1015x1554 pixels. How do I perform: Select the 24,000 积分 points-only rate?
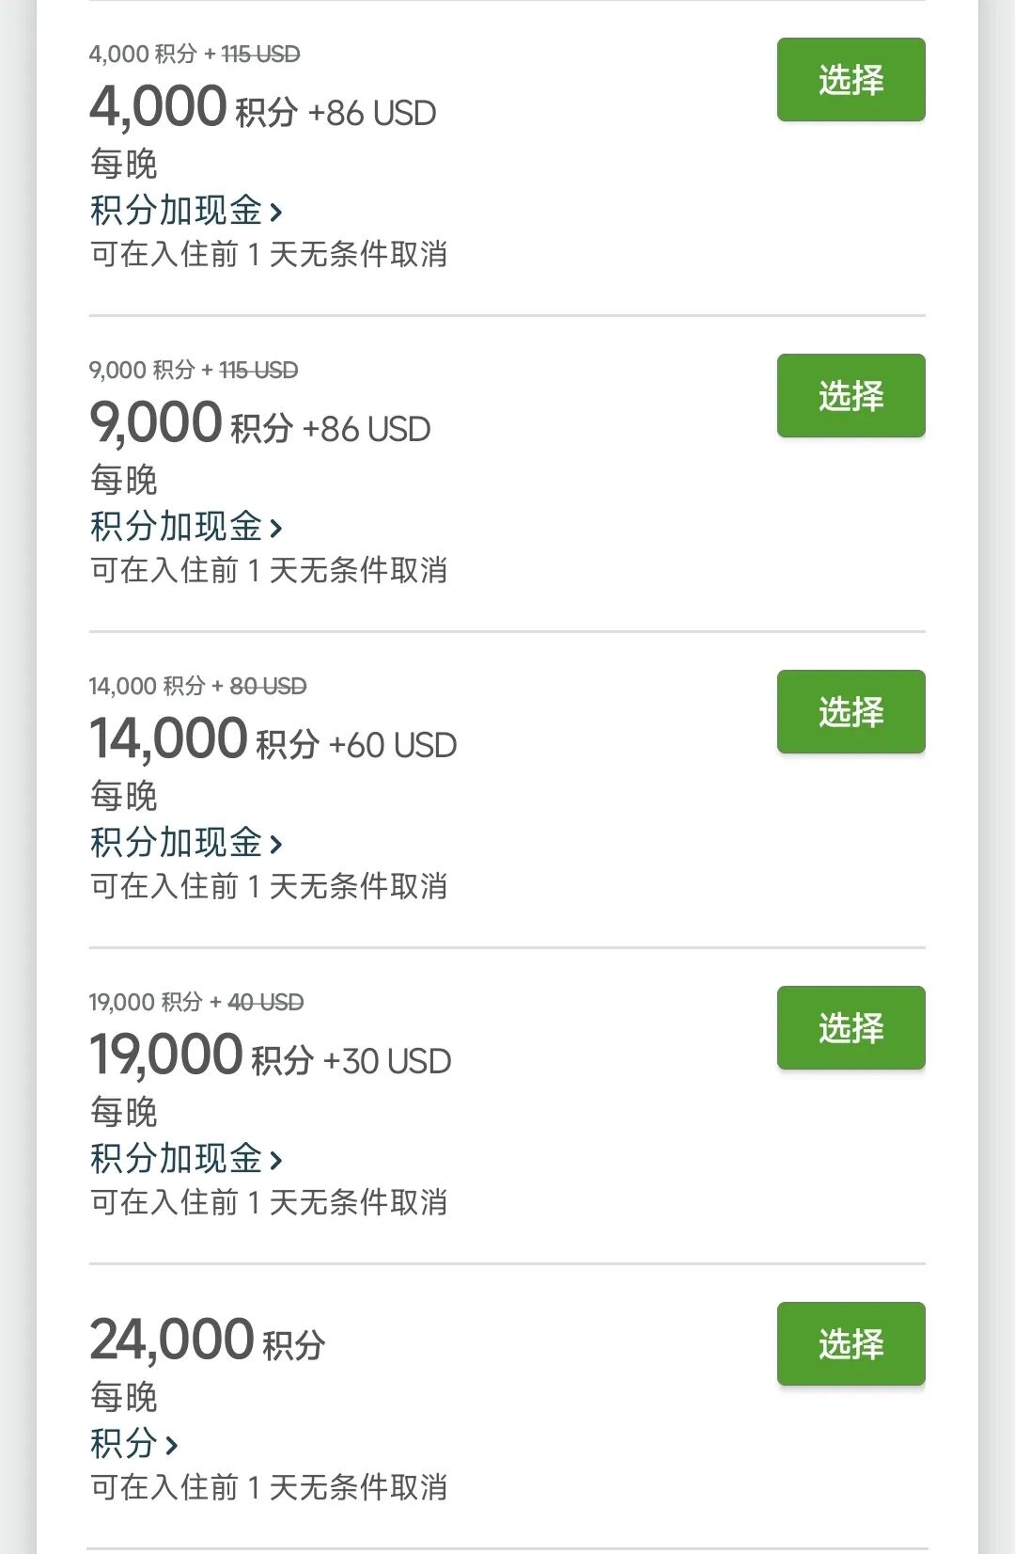coord(851,1344)
